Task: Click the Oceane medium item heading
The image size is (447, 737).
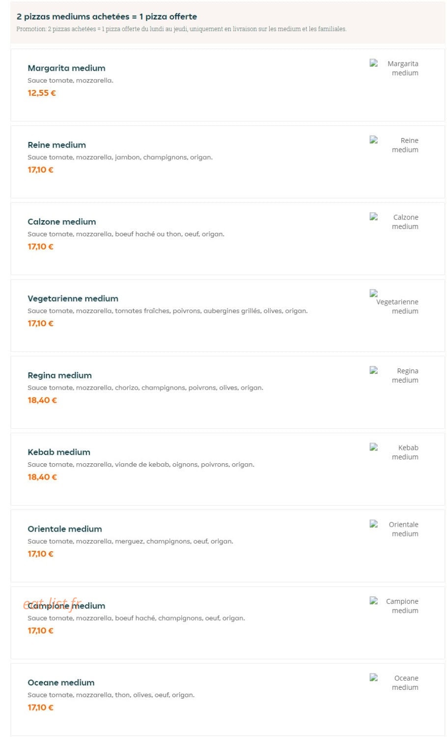Action: coord(61,682)
